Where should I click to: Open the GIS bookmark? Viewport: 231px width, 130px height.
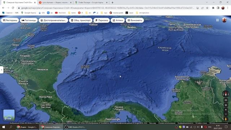pos(42,13)
